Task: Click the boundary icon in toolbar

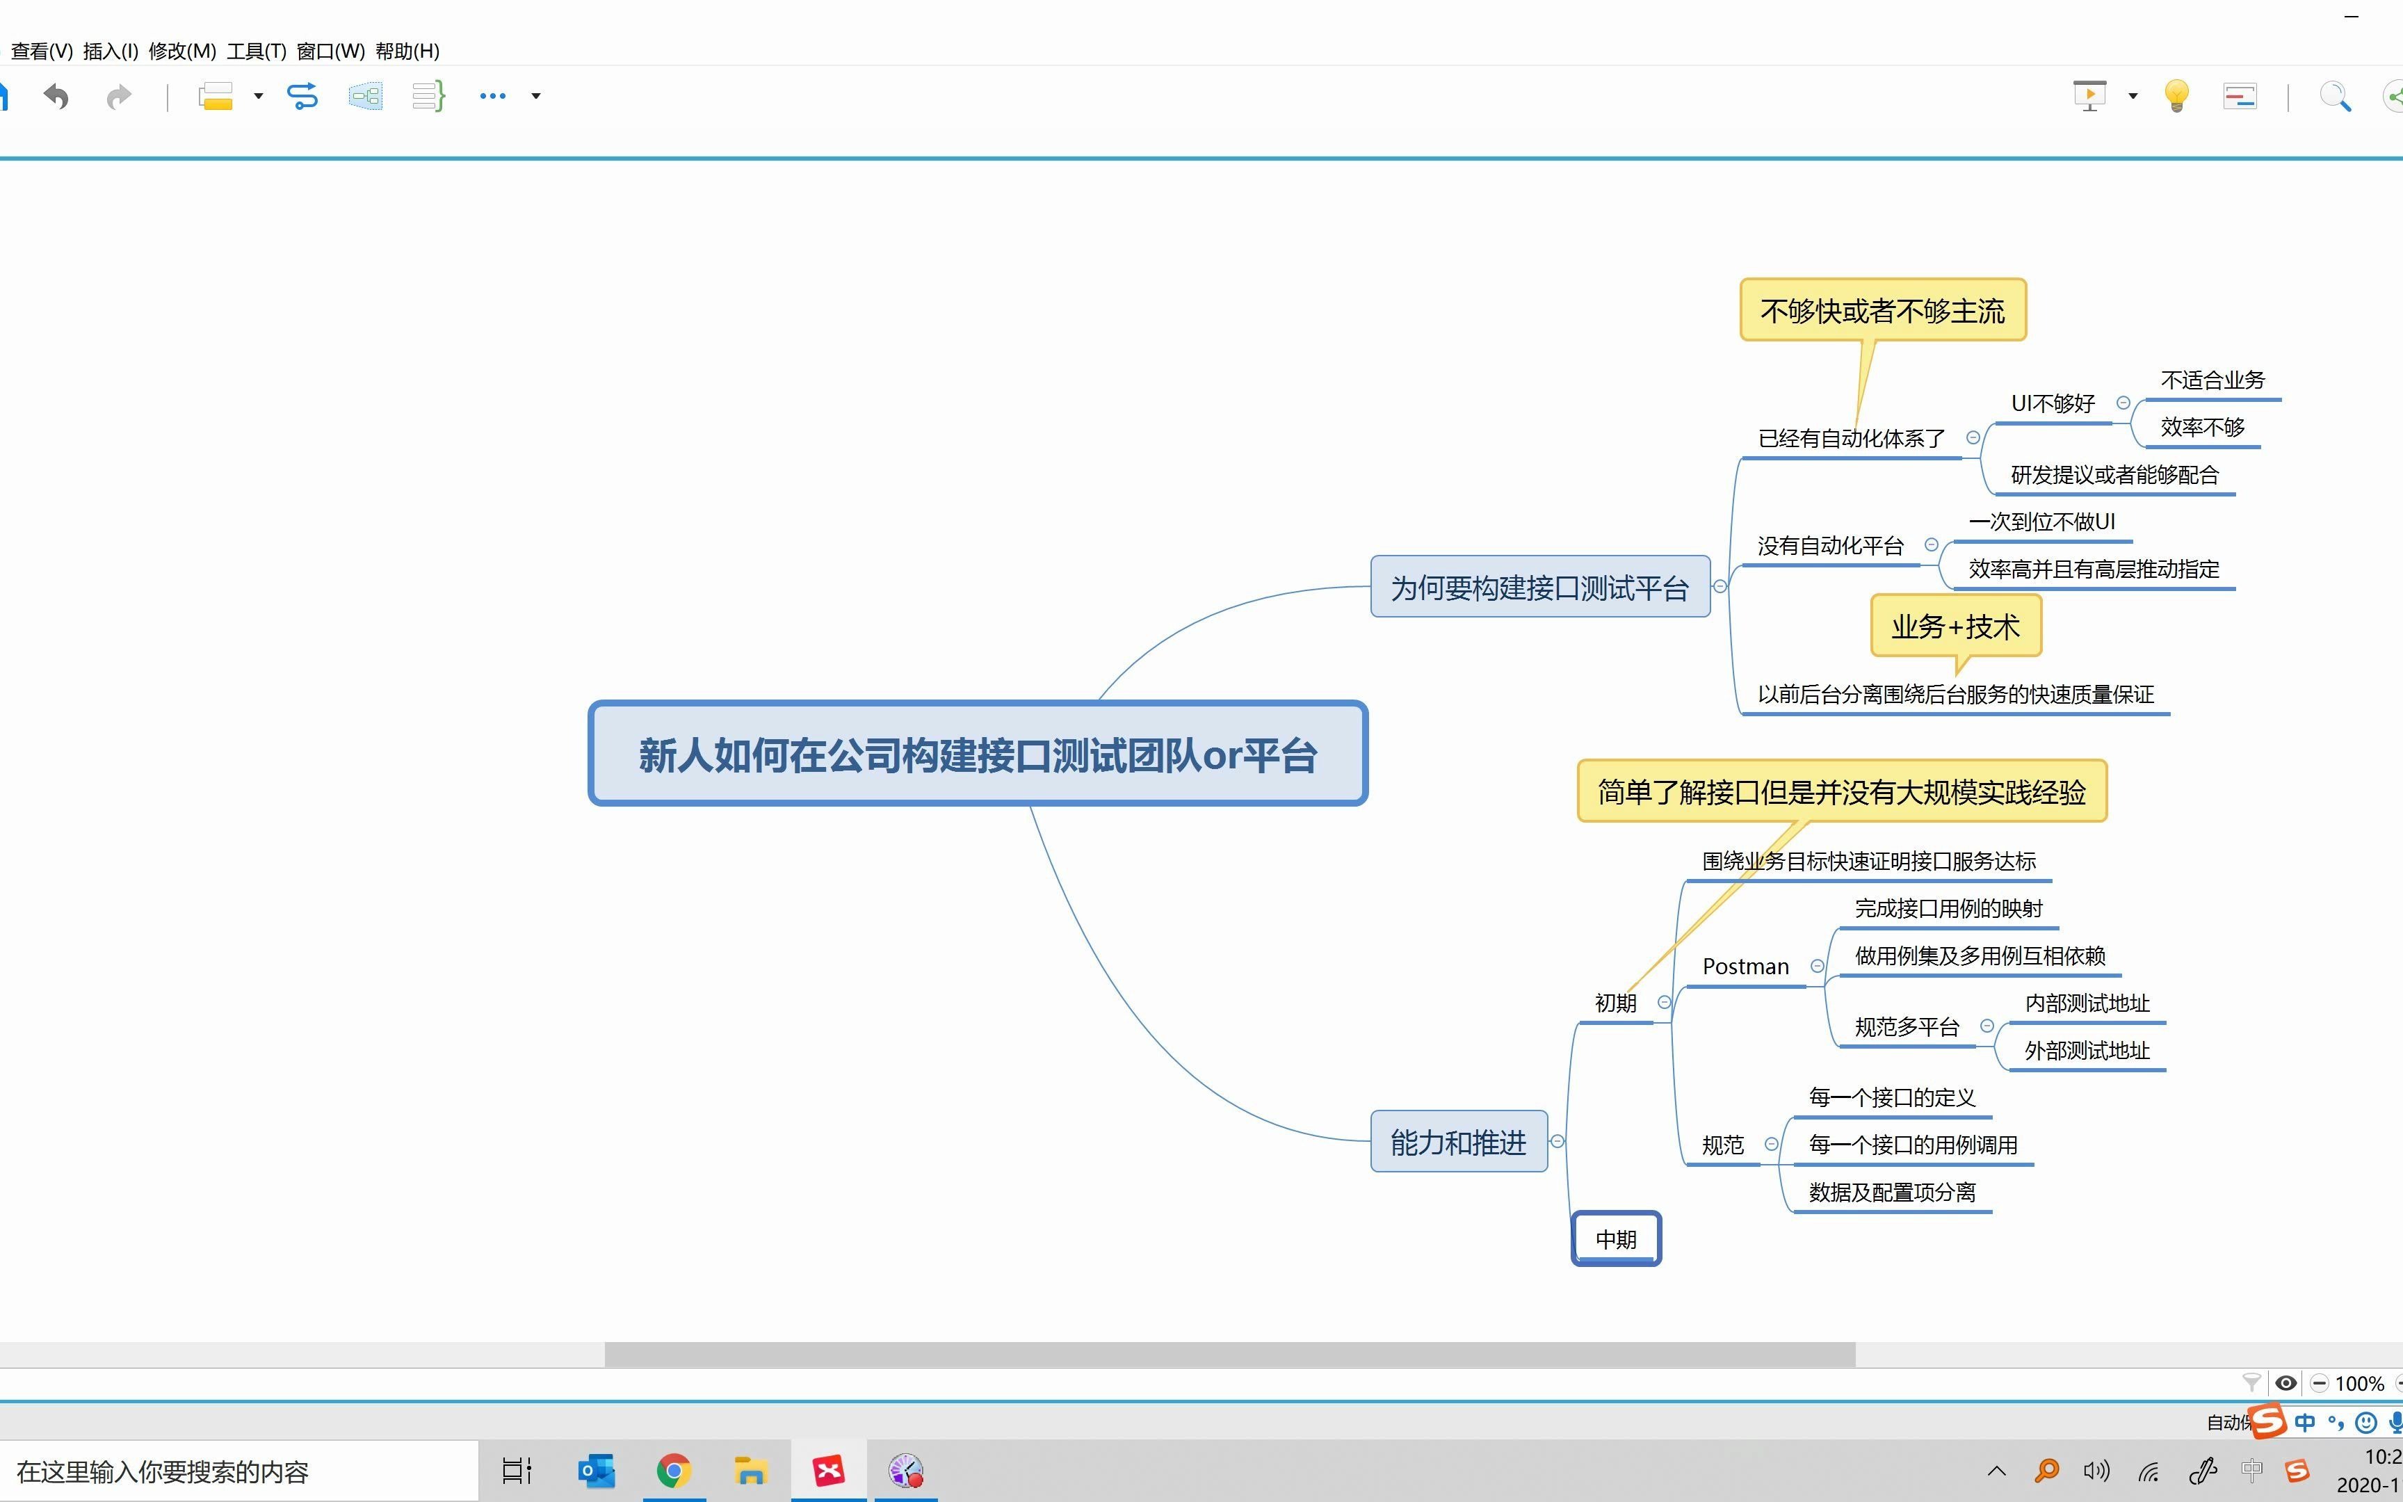Action: pyautogui.click(x=366, y=97)
